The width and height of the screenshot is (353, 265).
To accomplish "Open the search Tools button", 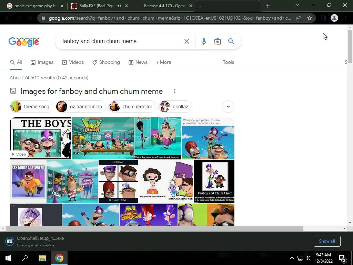I will coord(228,62).
